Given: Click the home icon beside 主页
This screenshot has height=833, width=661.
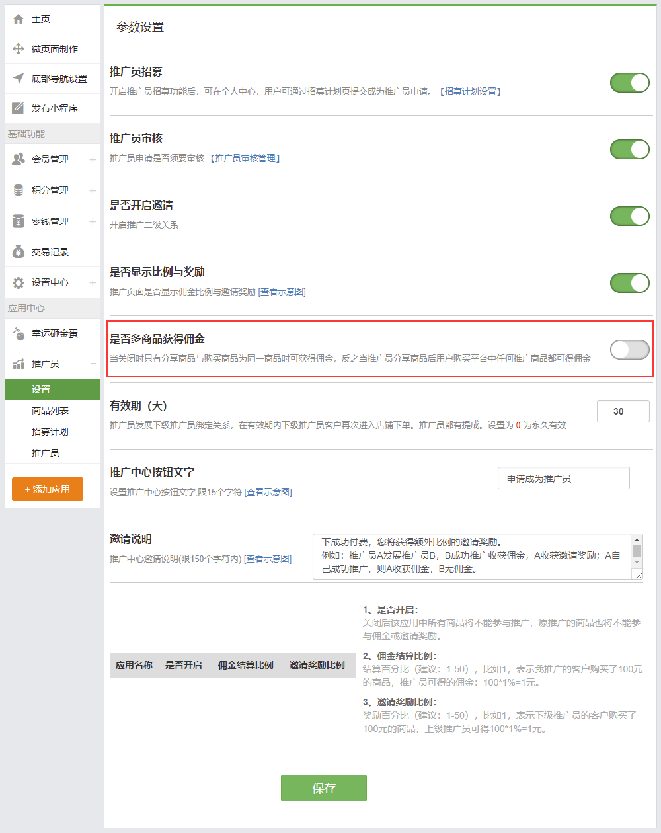Looking at the screenshot, I should tap(19, 19).
